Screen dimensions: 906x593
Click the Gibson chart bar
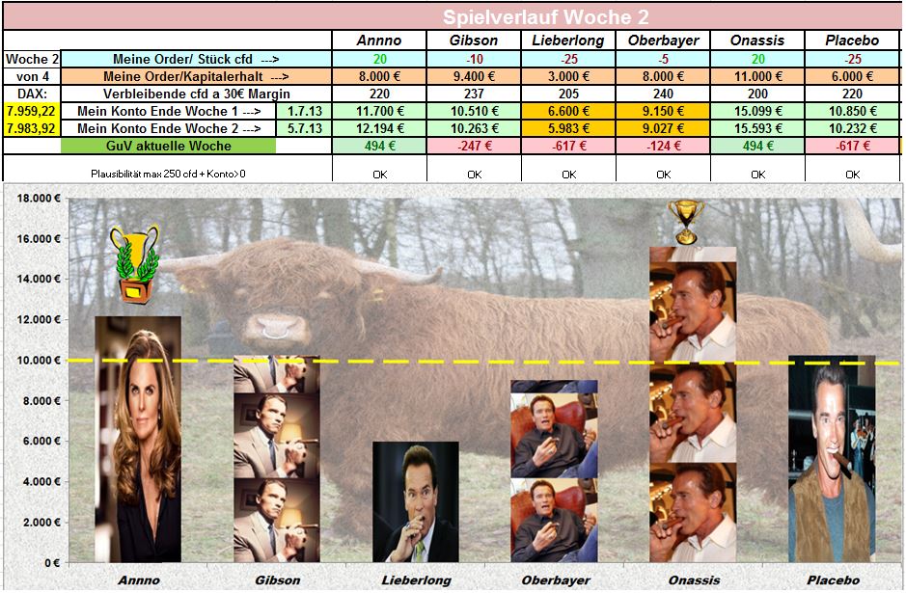pos(277,459)
